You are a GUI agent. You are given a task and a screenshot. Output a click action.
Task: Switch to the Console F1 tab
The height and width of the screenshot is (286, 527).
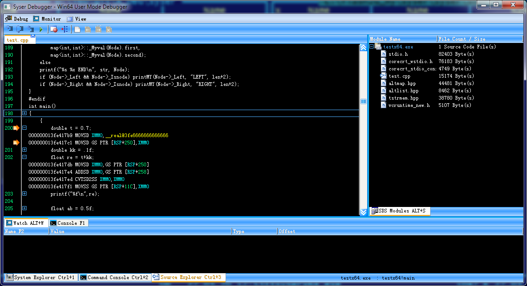point(68,223)
